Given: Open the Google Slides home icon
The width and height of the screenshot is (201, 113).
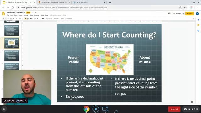Looking at the screenshot, I should (x=3, y=13).
